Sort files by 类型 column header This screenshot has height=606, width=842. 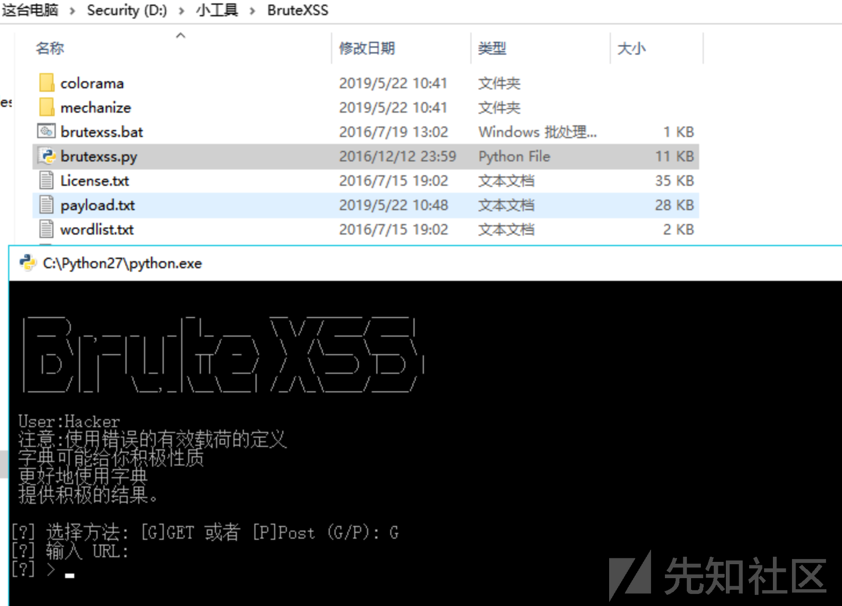point(492,48)
